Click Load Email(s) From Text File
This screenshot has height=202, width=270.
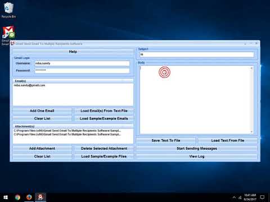click(x=104, y=111)
